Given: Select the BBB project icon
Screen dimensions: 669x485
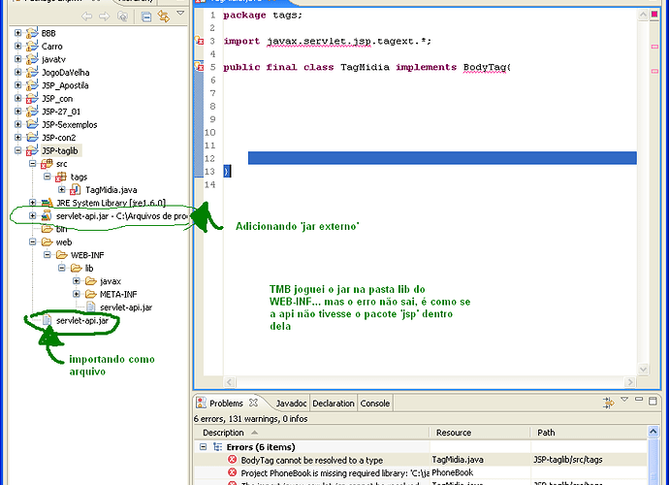Looking at the screenshot, I should click(x=32, y=33).
